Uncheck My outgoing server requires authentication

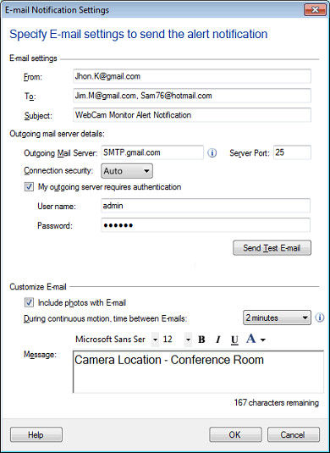(29, 187)
